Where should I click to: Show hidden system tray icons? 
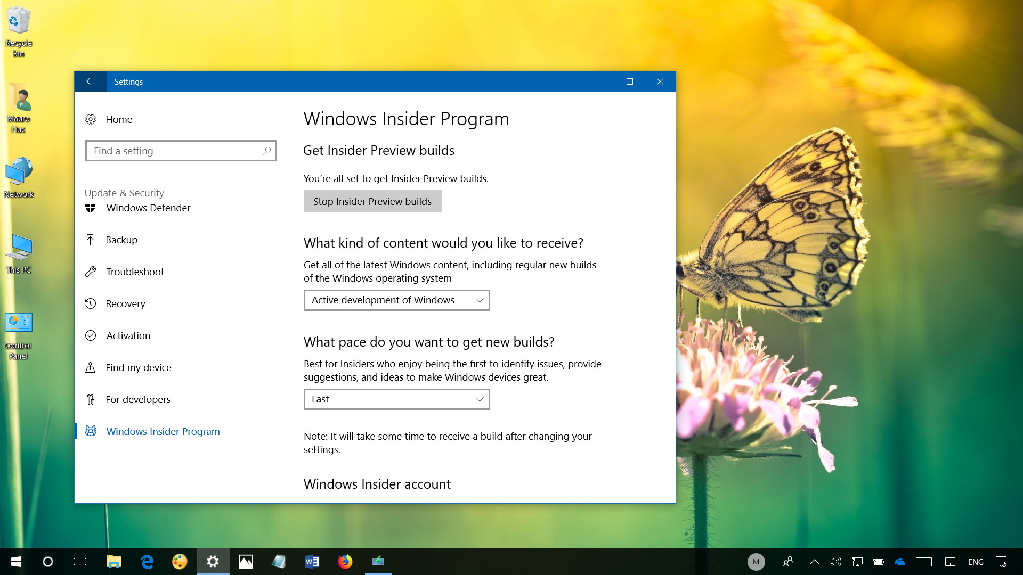pyautogui.click(x=814, y=562)
